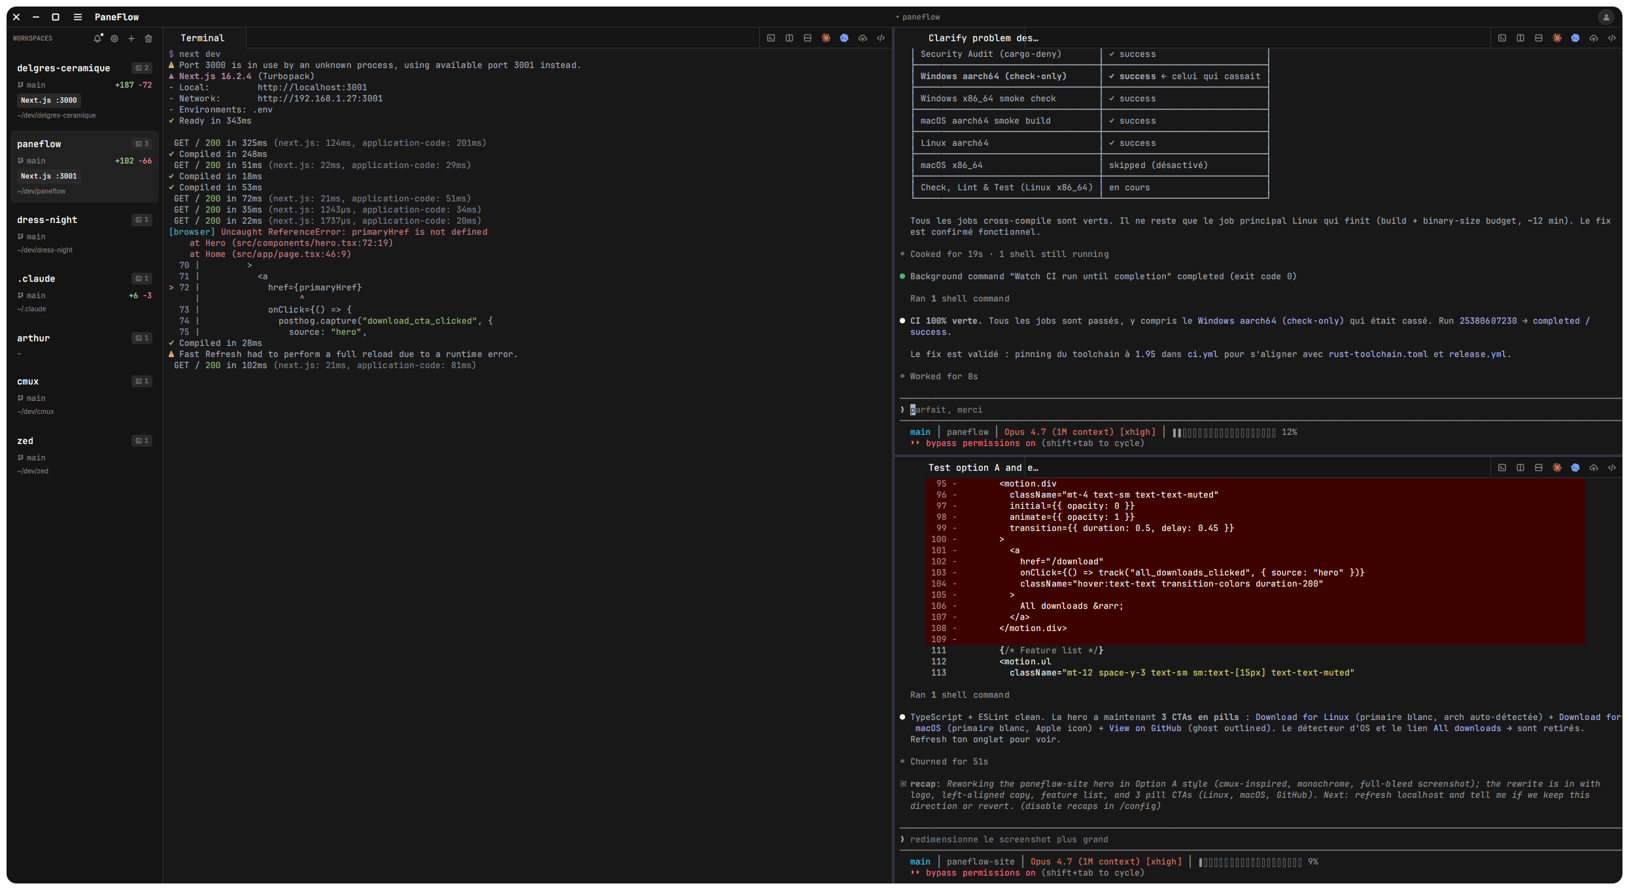
Task: Open the delgres-ceramique workspace
Action: click(84, 91)
